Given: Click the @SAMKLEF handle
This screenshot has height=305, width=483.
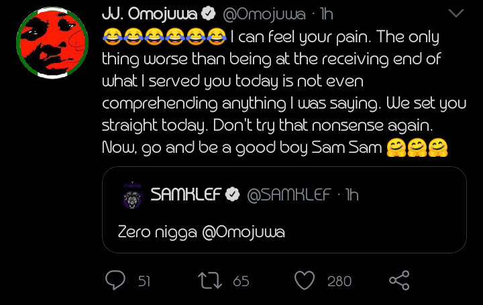Looking at the screenshot, I should 289,195.
